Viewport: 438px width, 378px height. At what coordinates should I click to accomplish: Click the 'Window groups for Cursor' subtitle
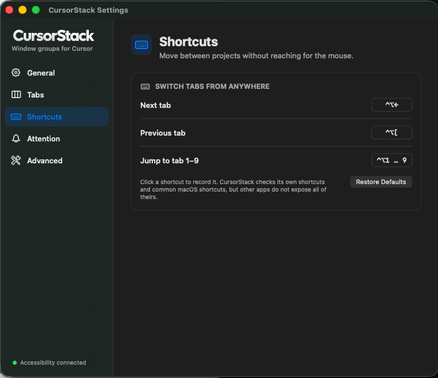pyautogui.click(x=52, y=48)
